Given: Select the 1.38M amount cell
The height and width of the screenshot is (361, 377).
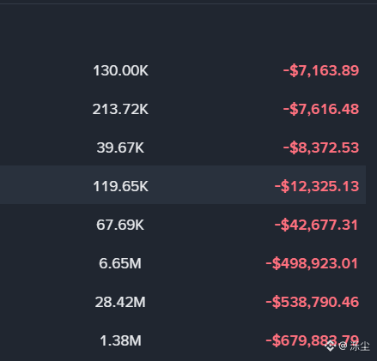Looking at the screenshot, I should [x=120, y=340].
